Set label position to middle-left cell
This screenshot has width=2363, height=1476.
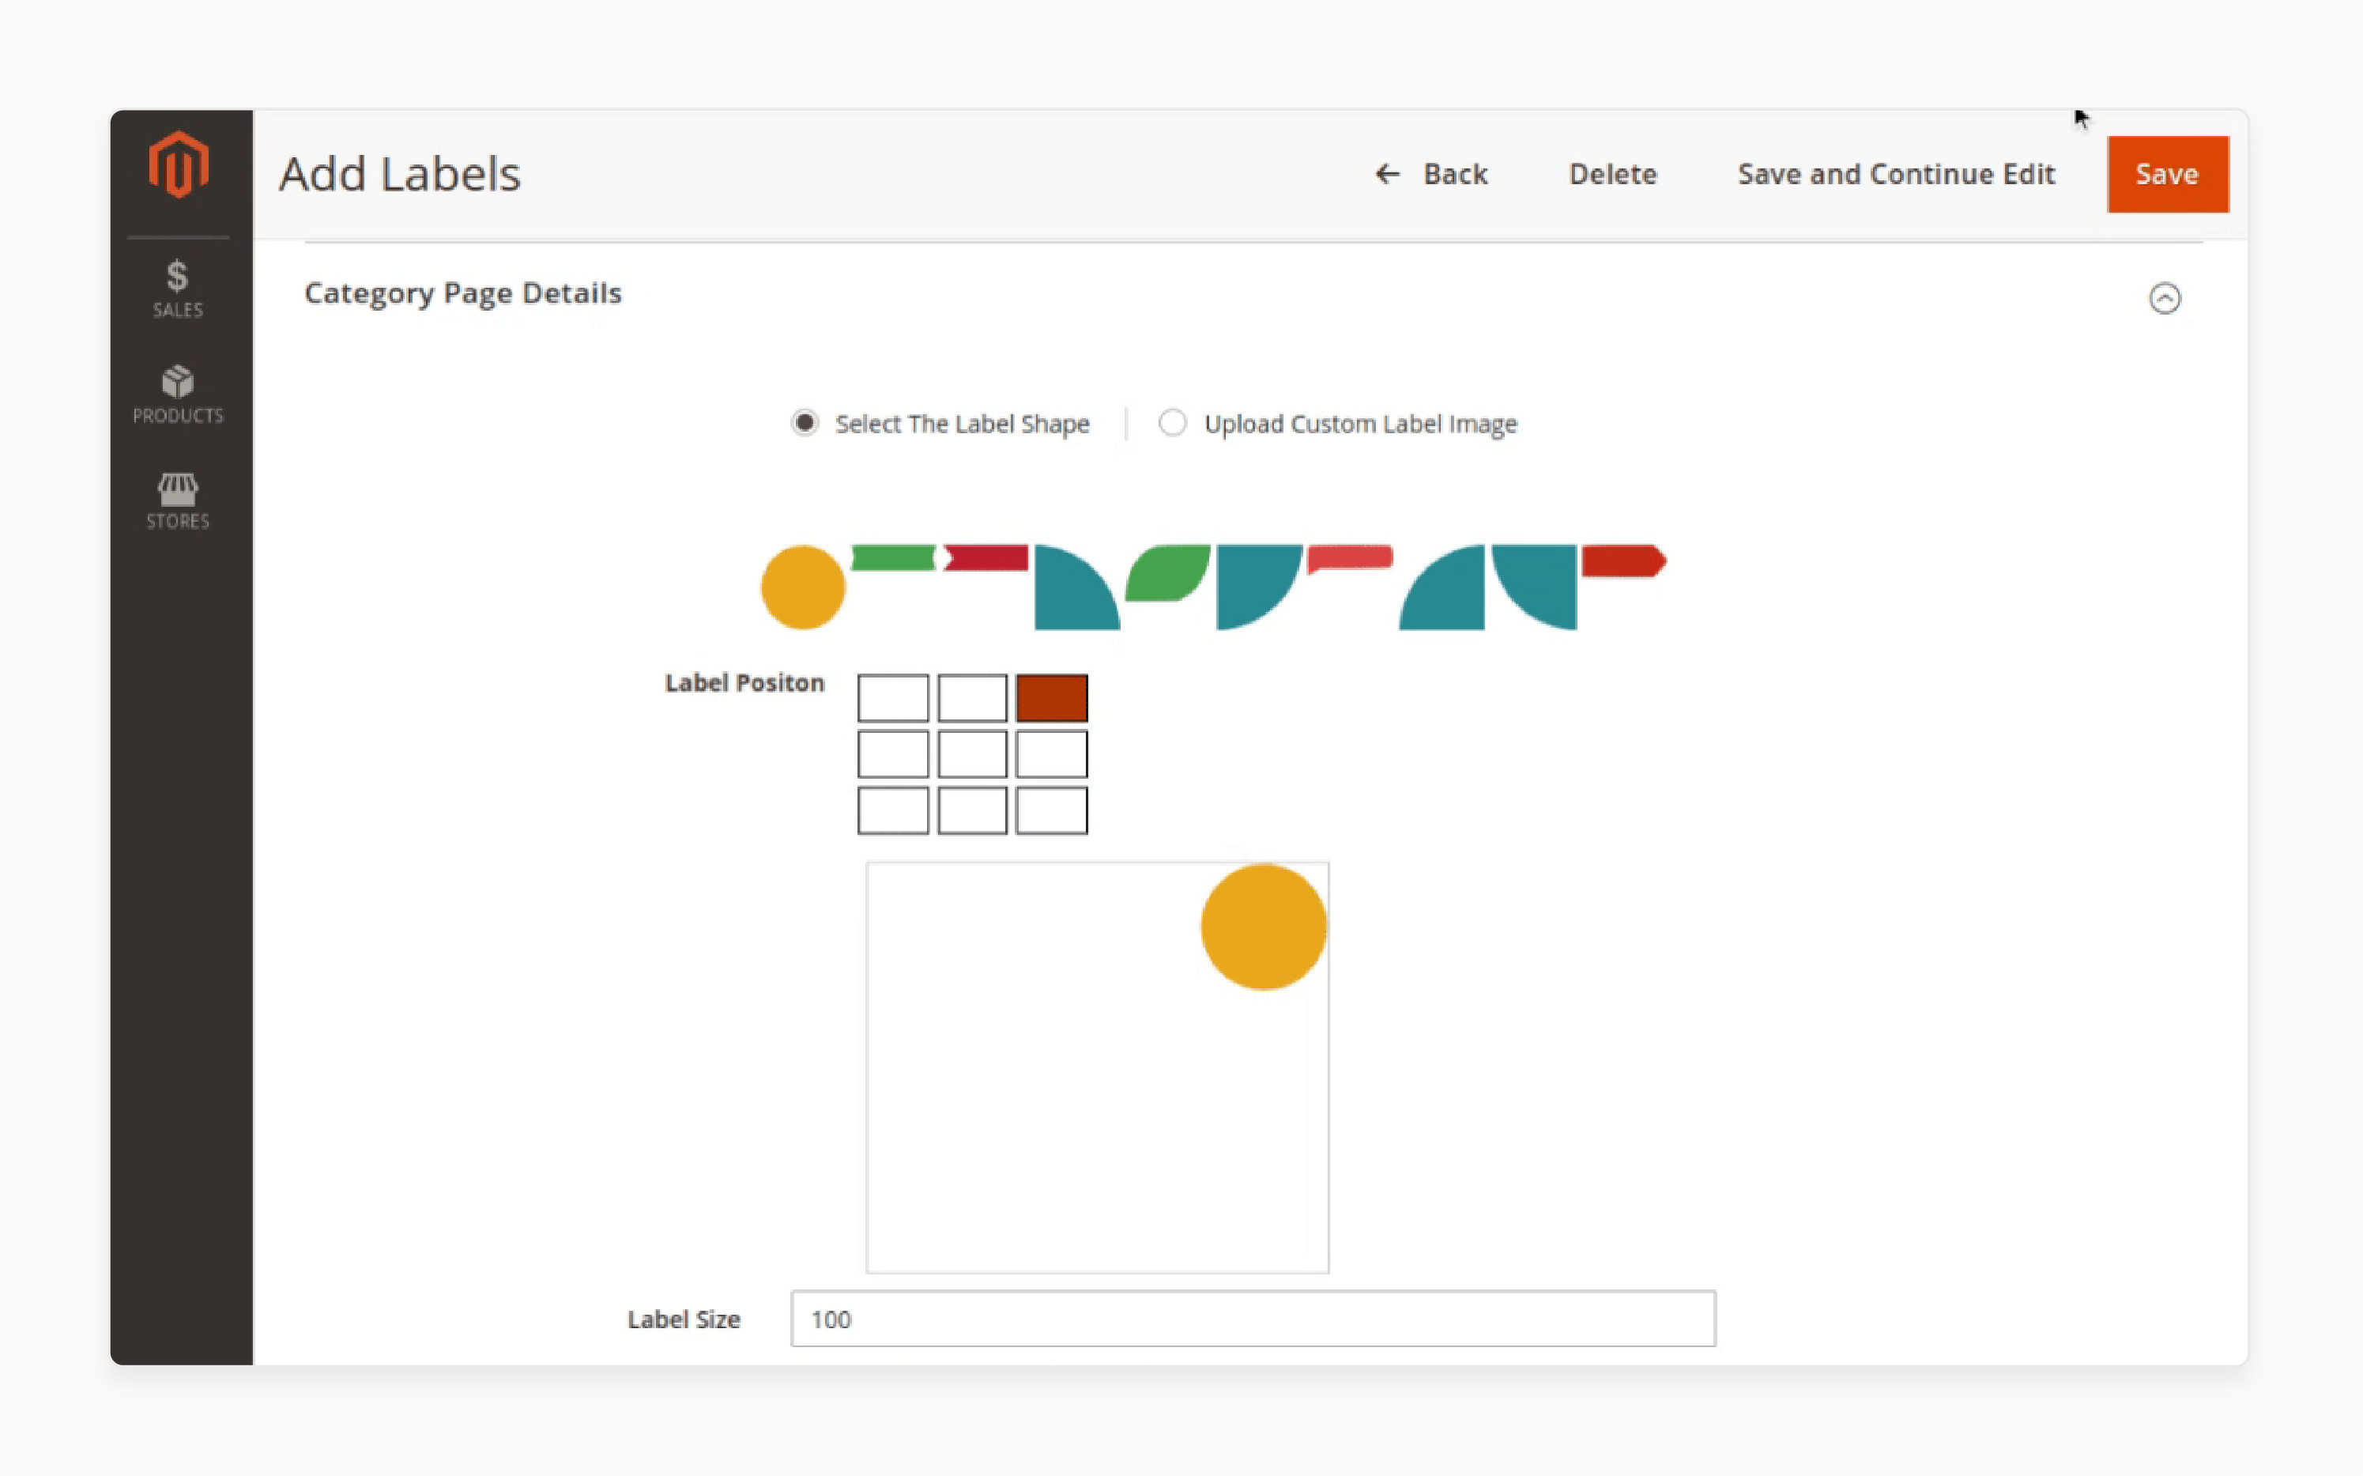893,754
